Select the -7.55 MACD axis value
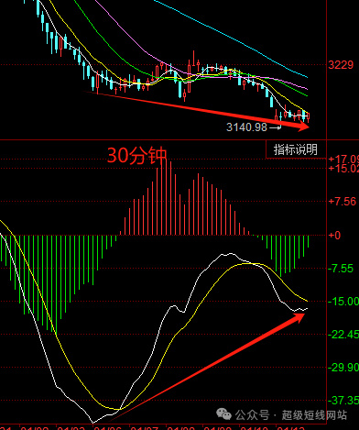The image size is (359, 430). pos(341,269)
